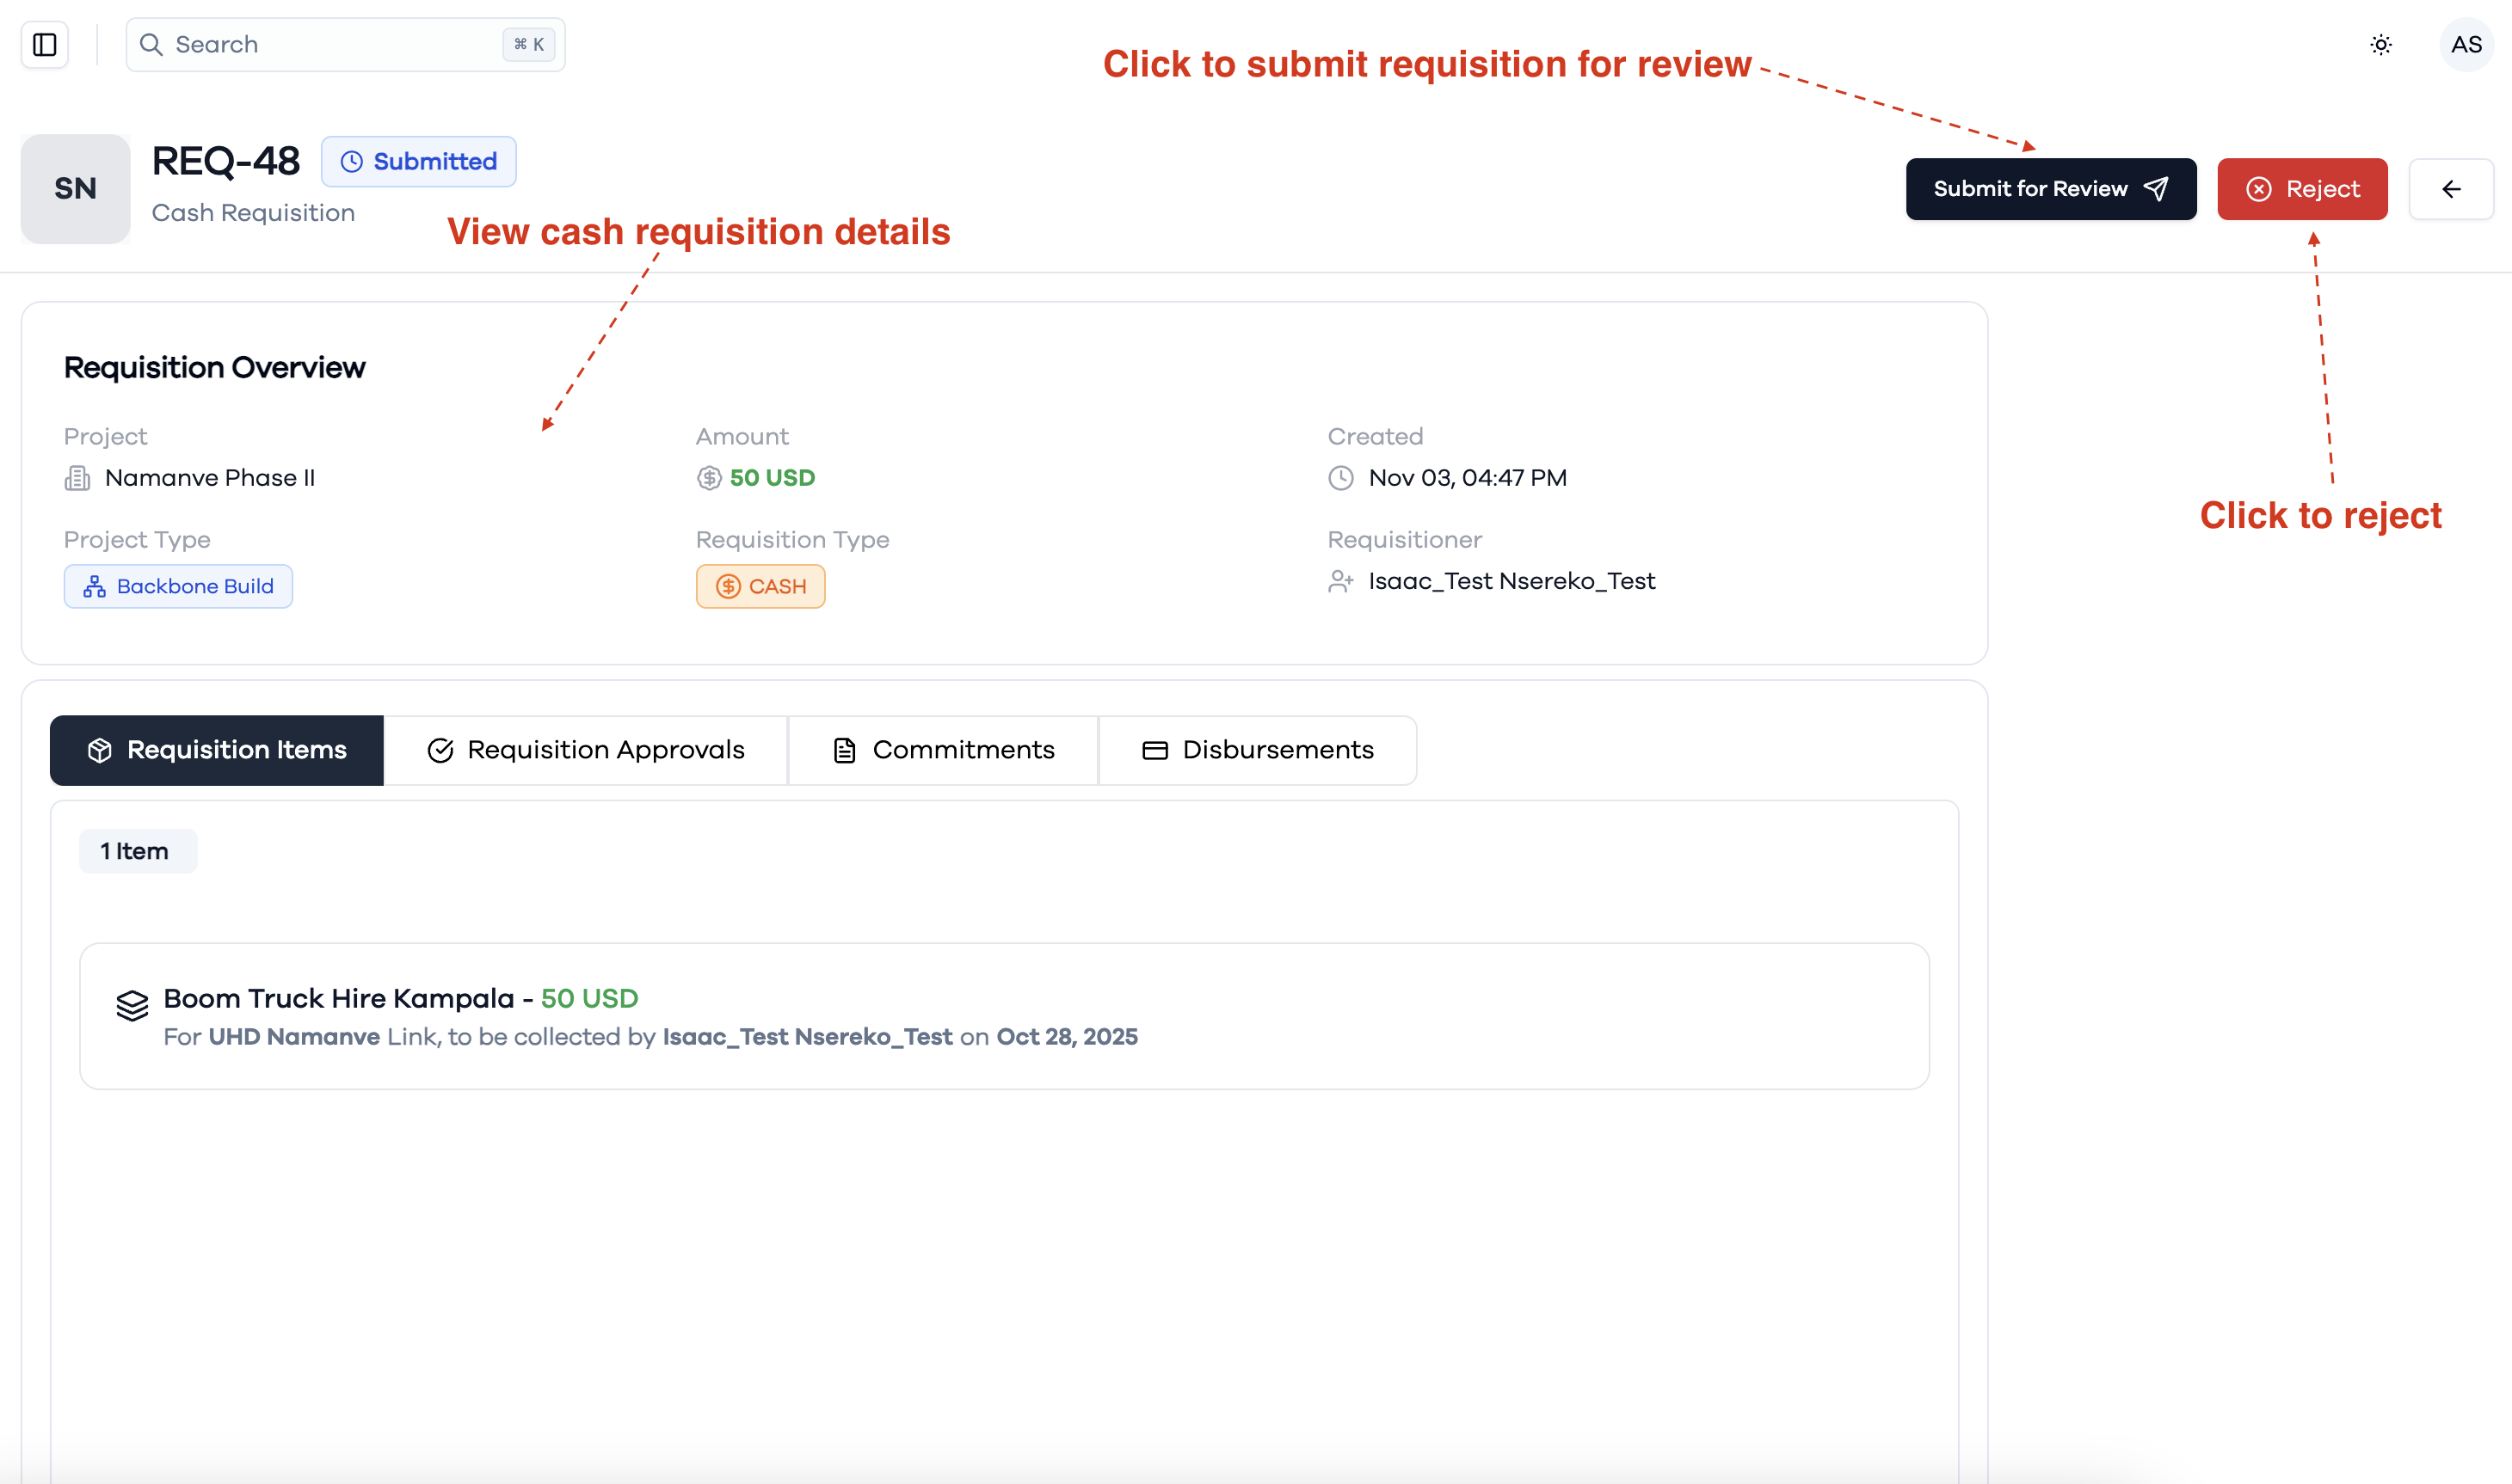Click the layers icon beside Boom Truck Hire
This screenshot has height=1484, width=2512.
pyautogui.click(x=132, y=1005)
